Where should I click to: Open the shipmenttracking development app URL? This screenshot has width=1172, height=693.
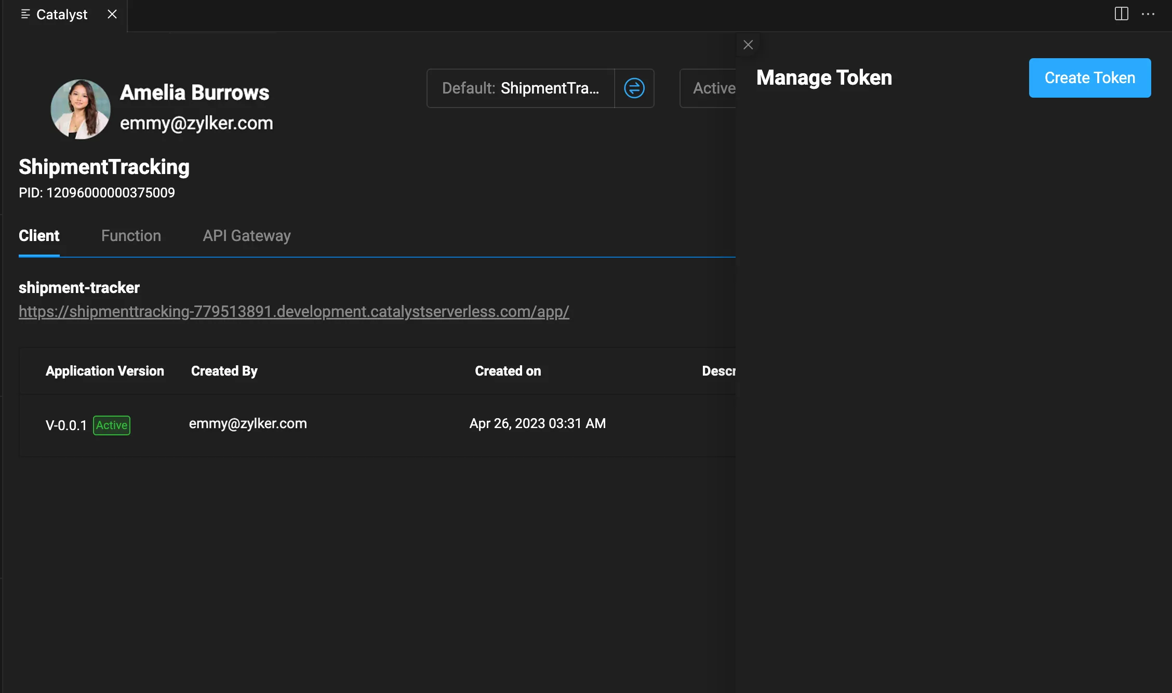click(294, 312)
